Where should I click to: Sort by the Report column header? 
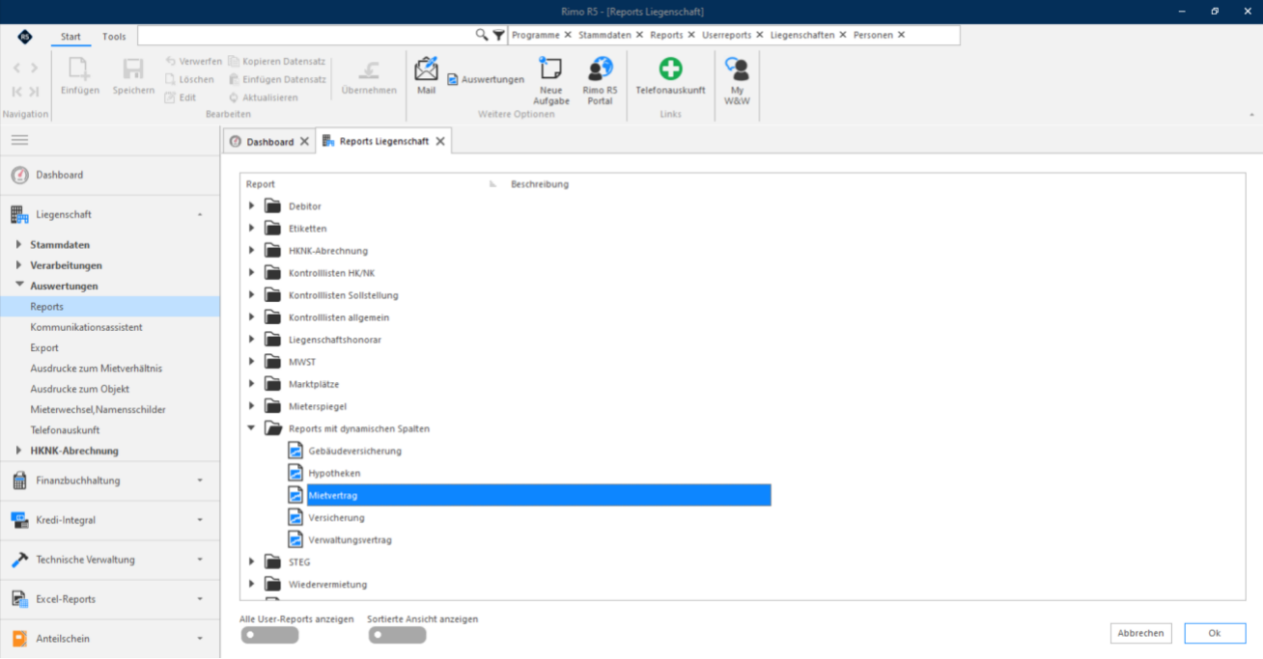[261, 184]
